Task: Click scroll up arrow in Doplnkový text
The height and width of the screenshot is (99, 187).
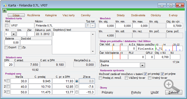Action: coord(93,34)
